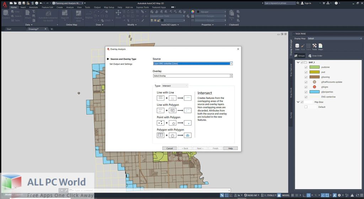
Task: Open the Tools icon in Task Pane
Action: pyautogui.click(x=315, y=47)
